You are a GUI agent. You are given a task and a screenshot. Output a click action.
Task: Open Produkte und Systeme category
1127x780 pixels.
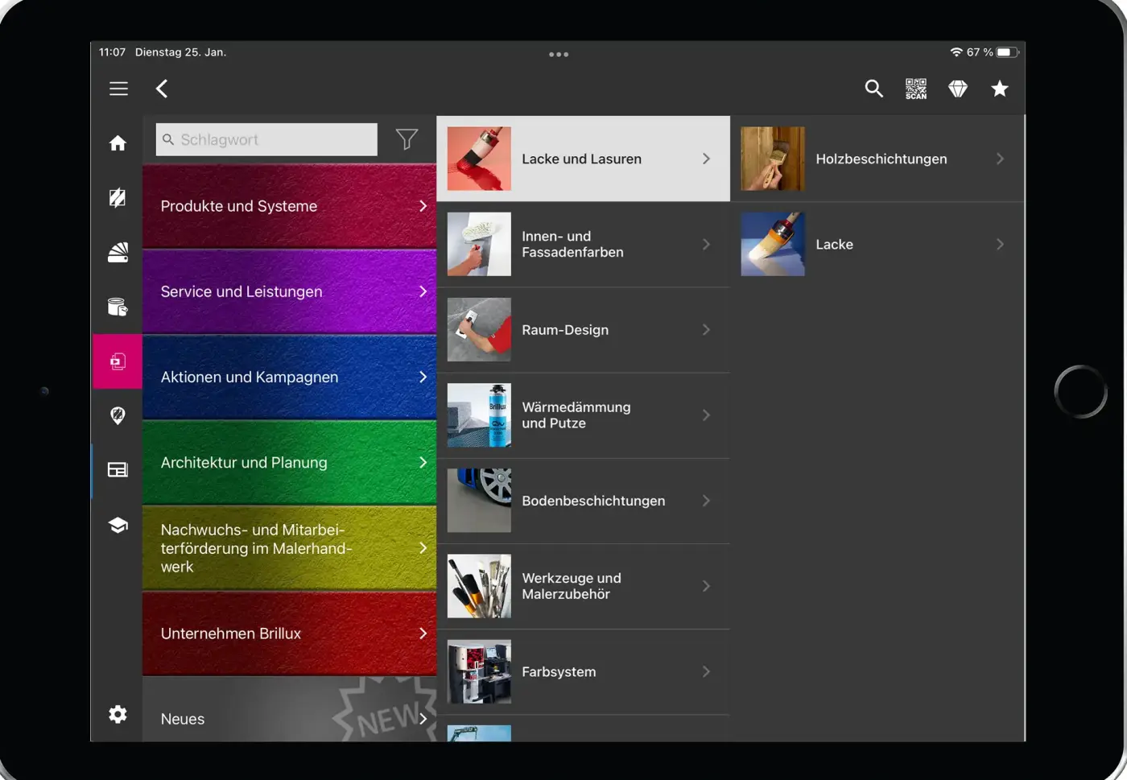click(x=289, y=206)
